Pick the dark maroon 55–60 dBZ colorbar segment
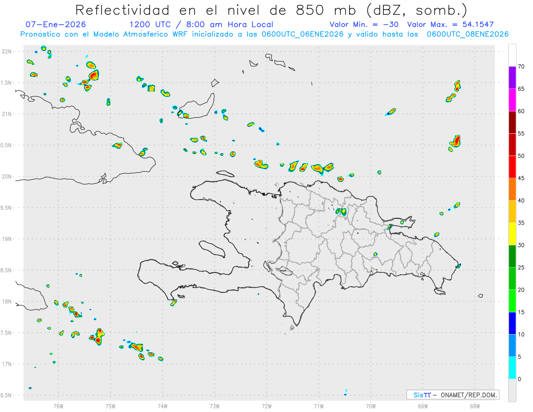 pos(512,122)
